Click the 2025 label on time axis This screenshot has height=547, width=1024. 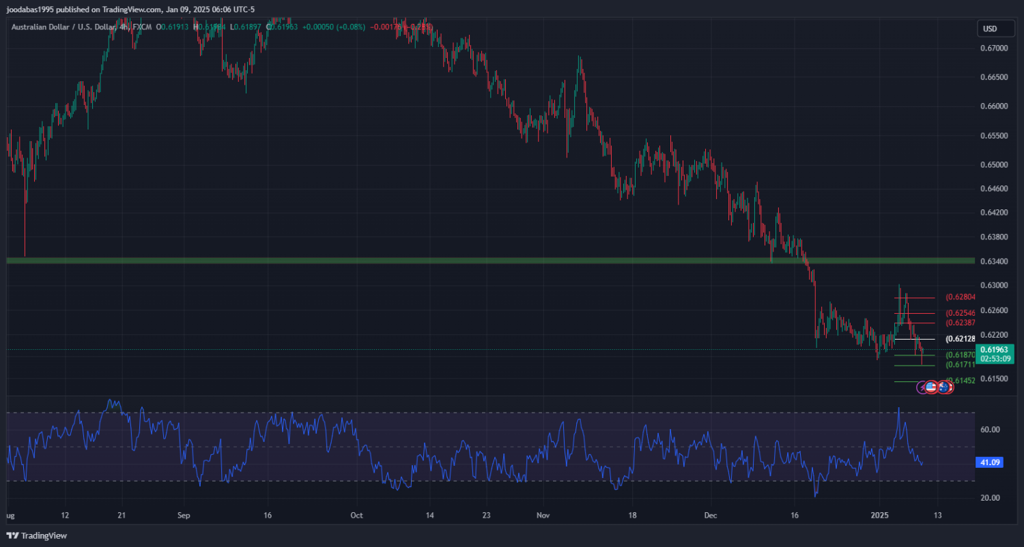pyautogui.click(x=880, y=515)
